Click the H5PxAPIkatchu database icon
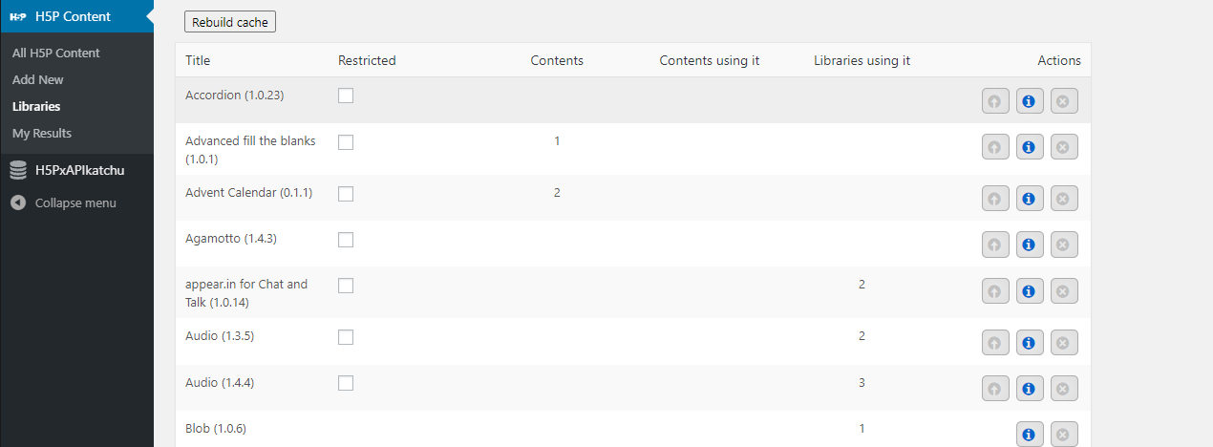 18,171
